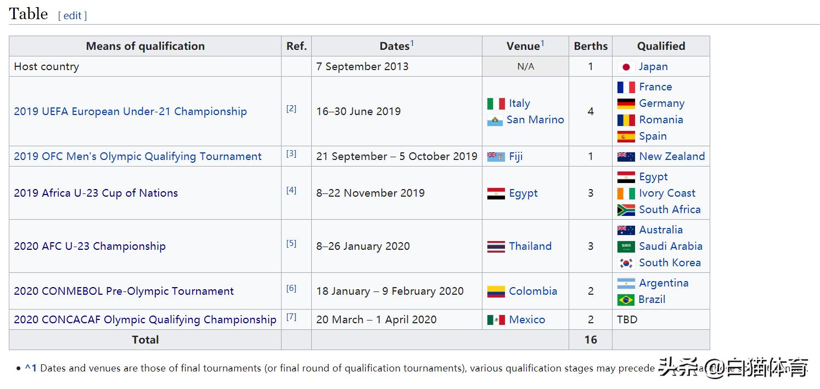Image resolution: width=820 pixels, height=389 pixels.
Task: Click the edit link beside Table heading
Action: pos(72,16)
